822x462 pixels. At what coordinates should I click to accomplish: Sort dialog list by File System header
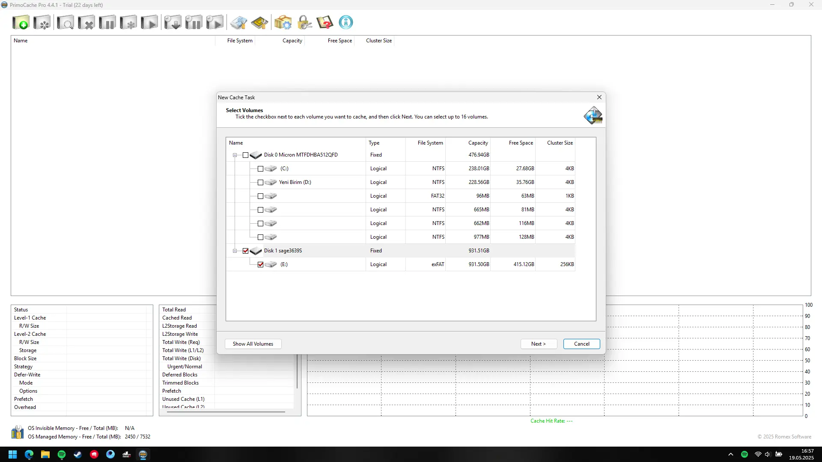point(430,143)
